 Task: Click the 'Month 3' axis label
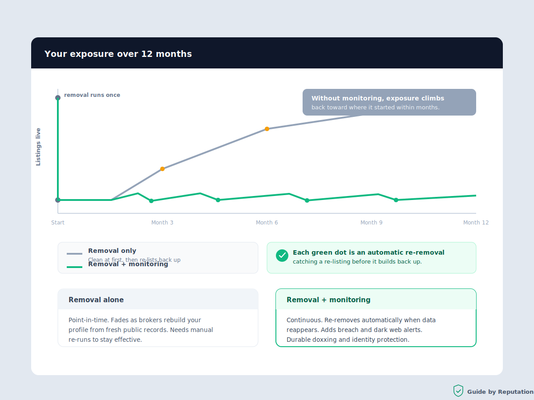click(x=162, y=223)
